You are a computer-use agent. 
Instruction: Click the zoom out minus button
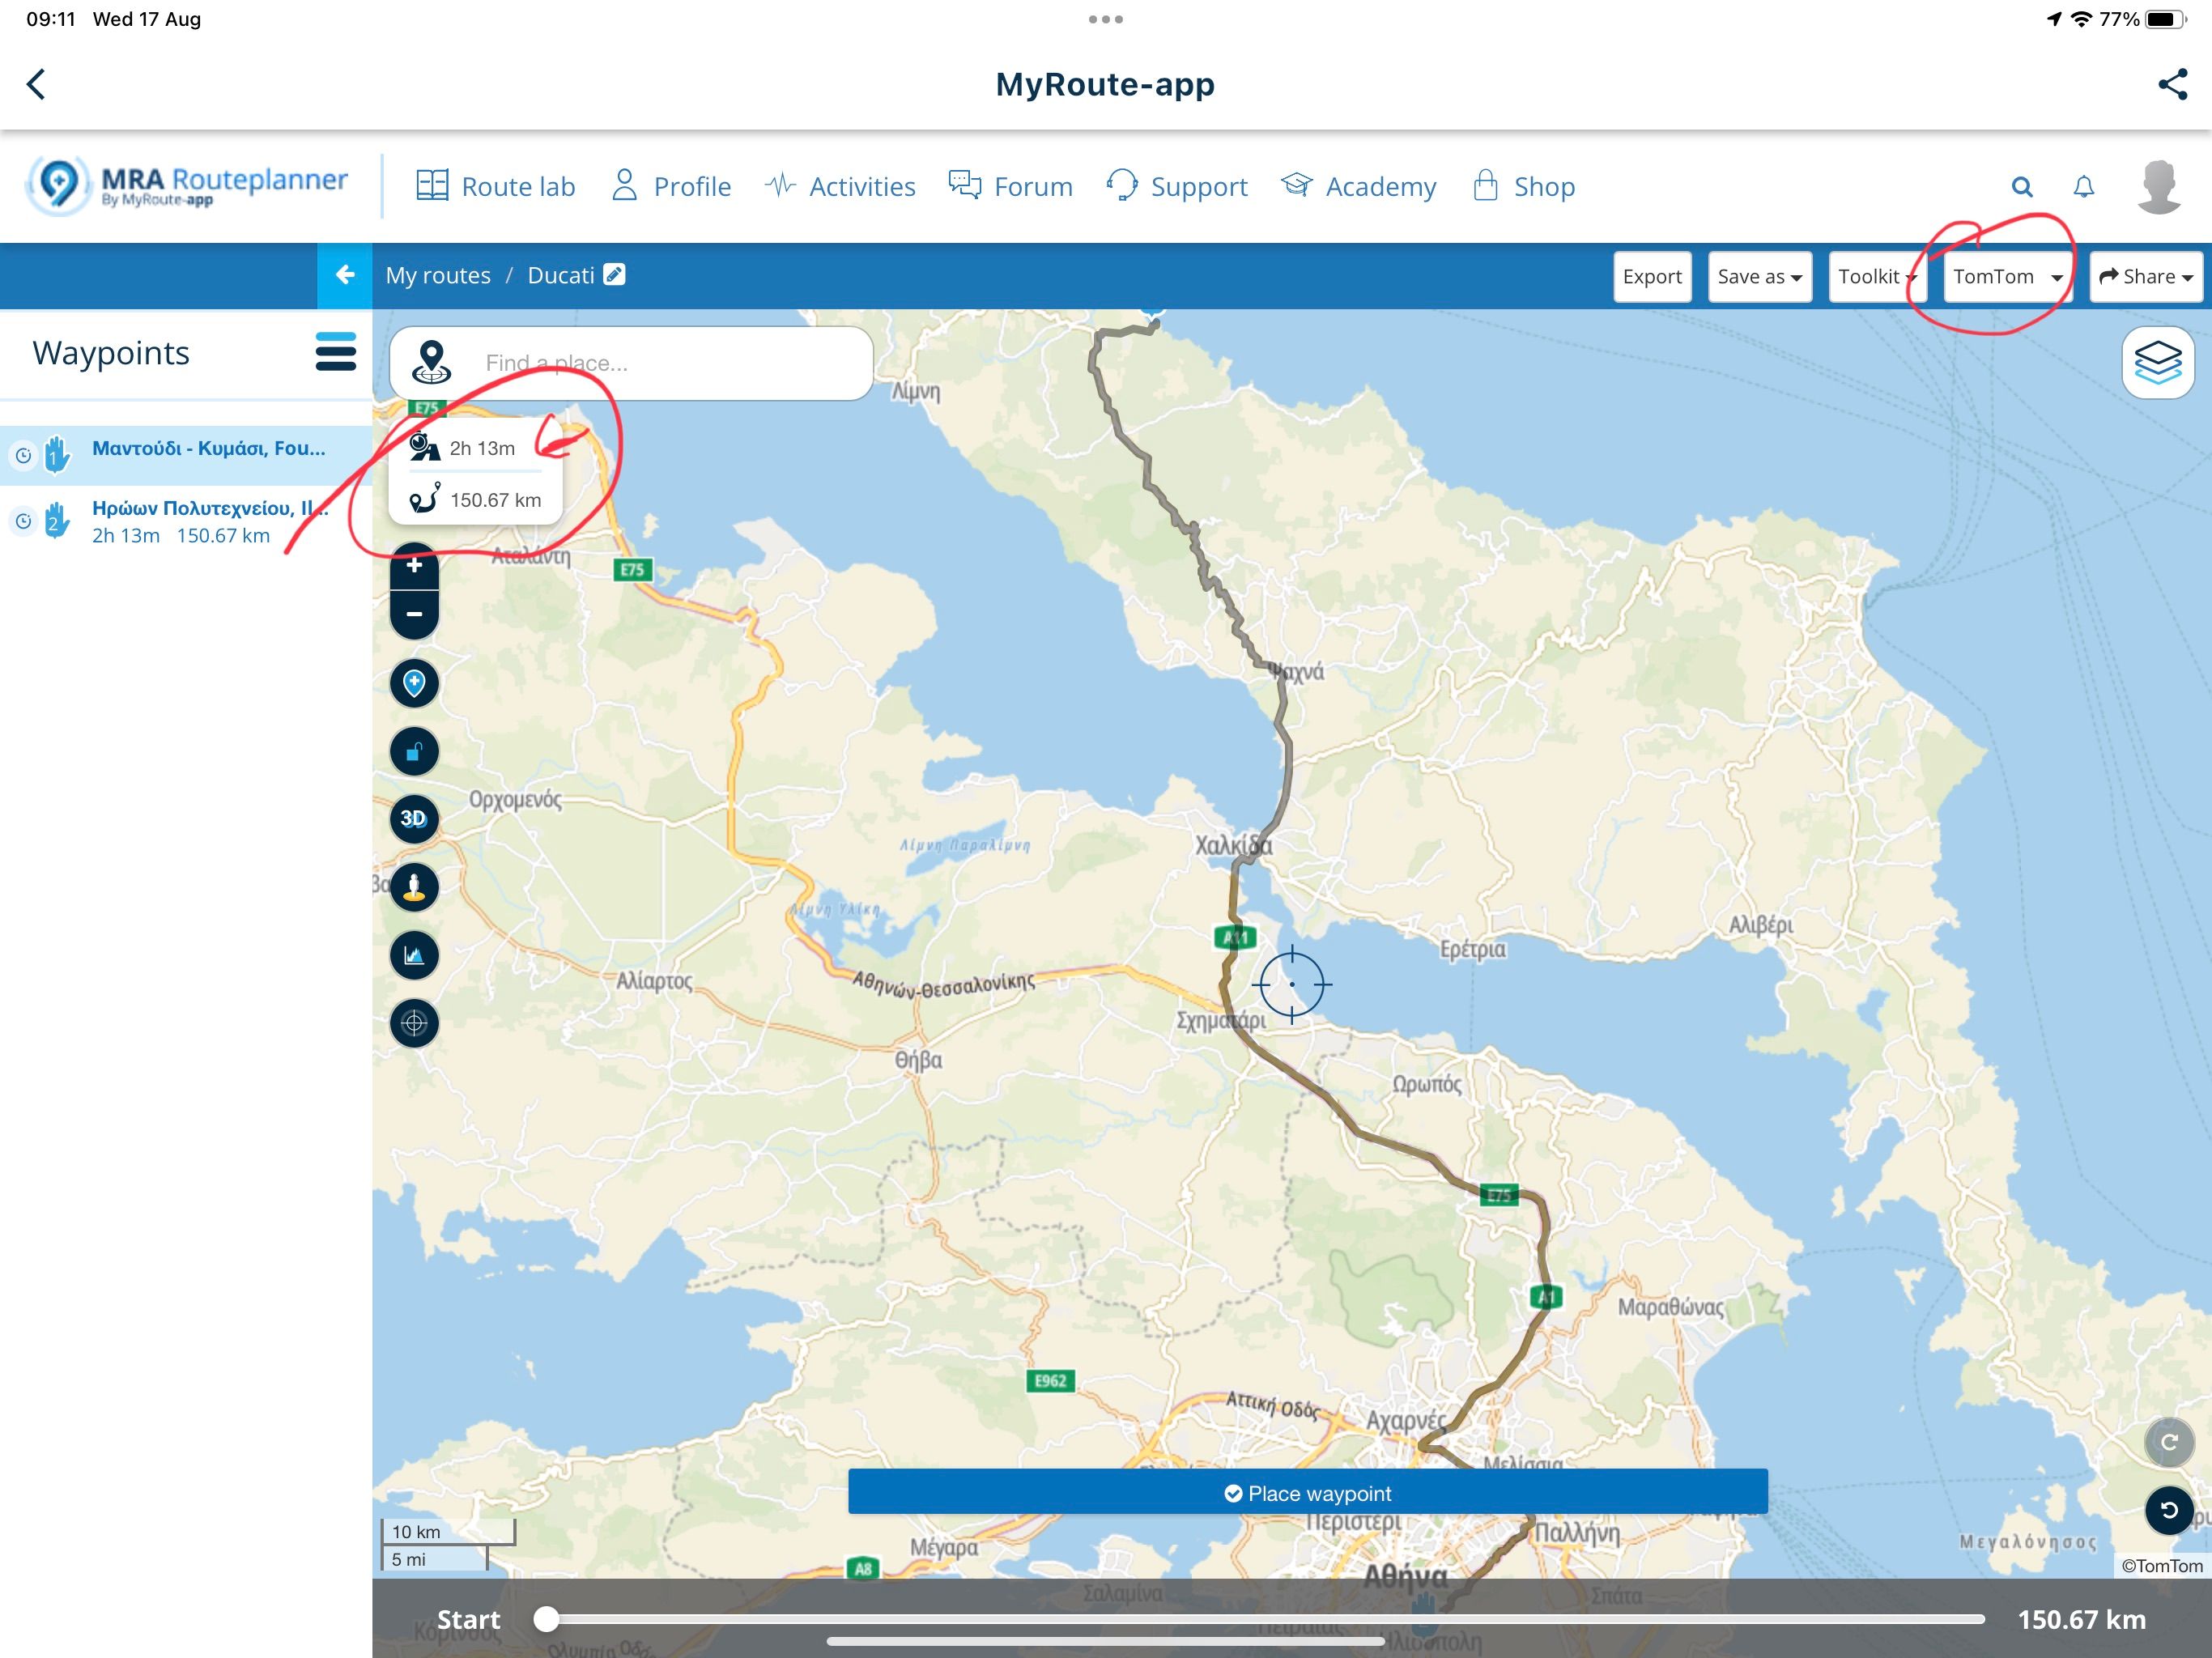point(414,614)
